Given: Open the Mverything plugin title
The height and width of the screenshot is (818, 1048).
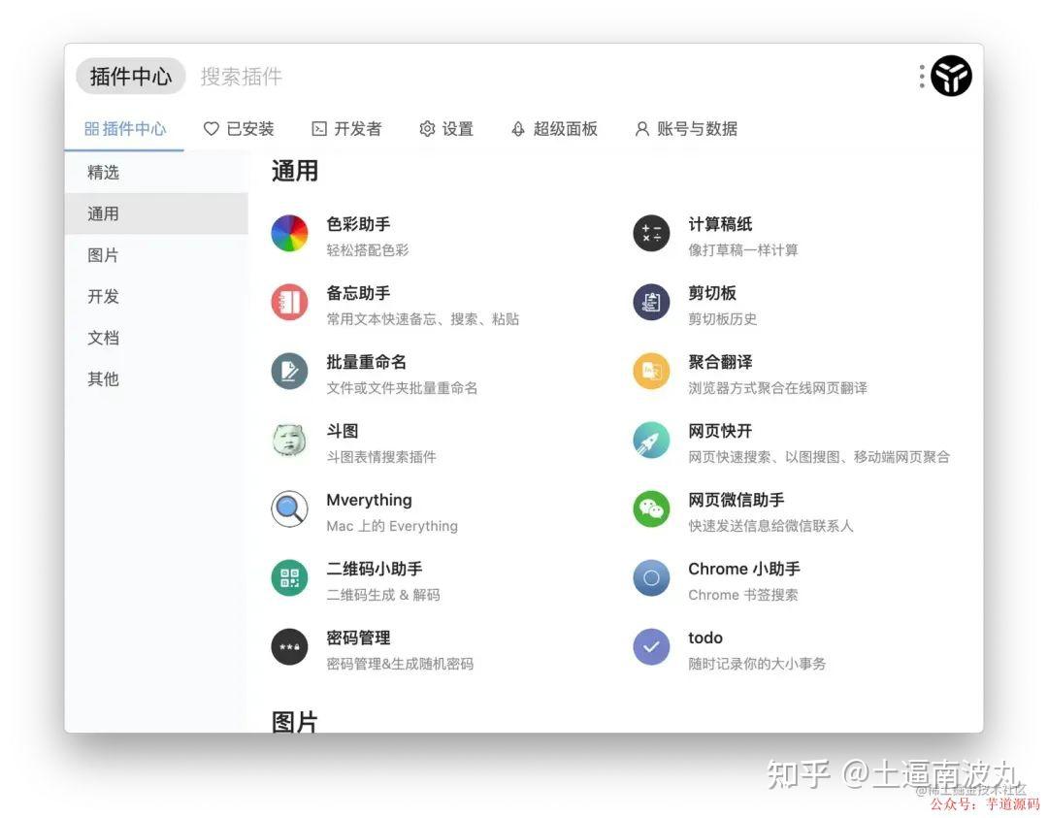Looking at the screenshot, I should click(x=369, y=500).
